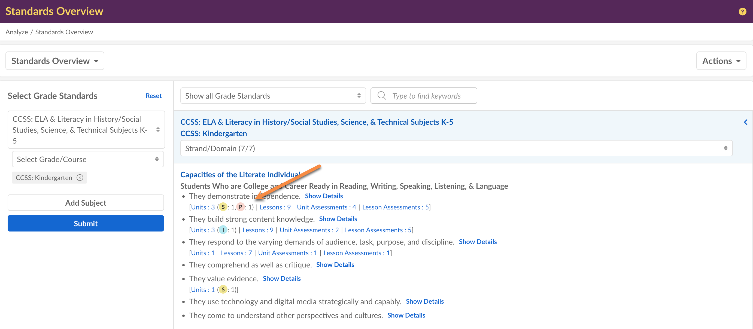Click the Add Subject button
This screenshot has width=753, height=329.
(86, 203)
